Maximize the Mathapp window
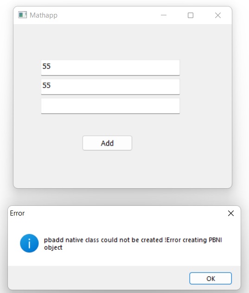This screenshot has height=293, width=249. click(191, 15)
